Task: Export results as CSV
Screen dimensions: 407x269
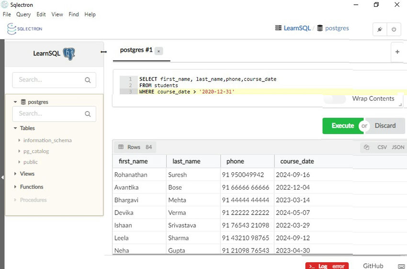Action: click(x=382, y=147)
